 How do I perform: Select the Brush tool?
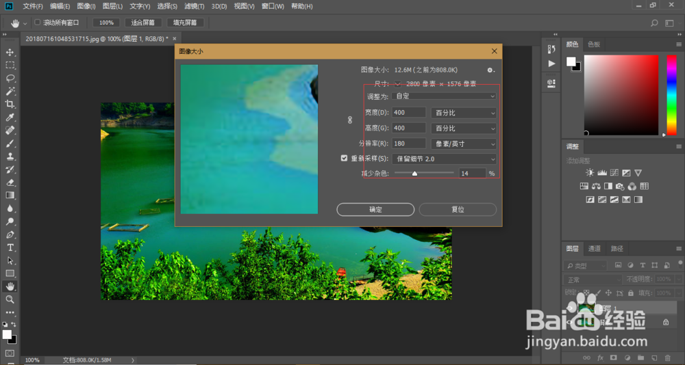(10, 144)
